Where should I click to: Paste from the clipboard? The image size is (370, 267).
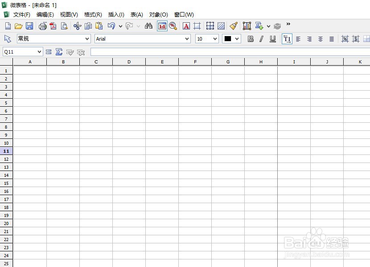point(99,26)
